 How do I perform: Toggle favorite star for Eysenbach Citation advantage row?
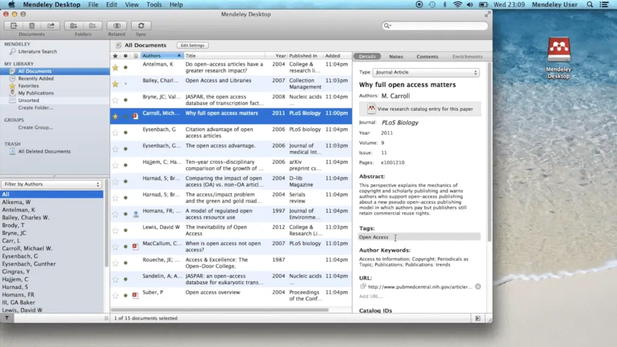[x=115, y=133]
